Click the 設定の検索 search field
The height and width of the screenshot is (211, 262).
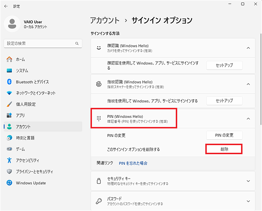click(x=43, y=43)
